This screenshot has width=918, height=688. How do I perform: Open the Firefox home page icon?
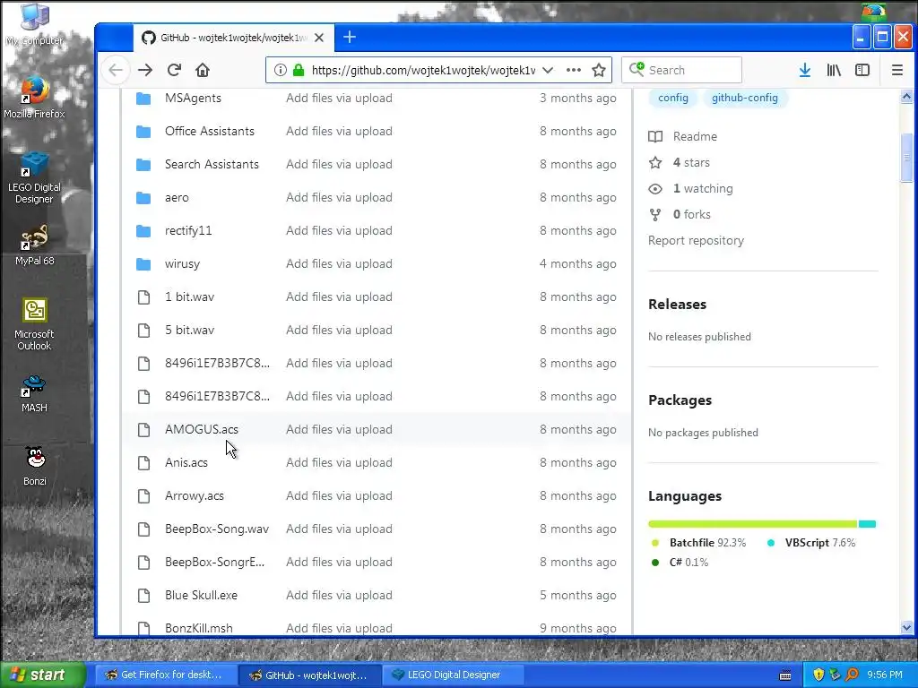tap(203, 70)
